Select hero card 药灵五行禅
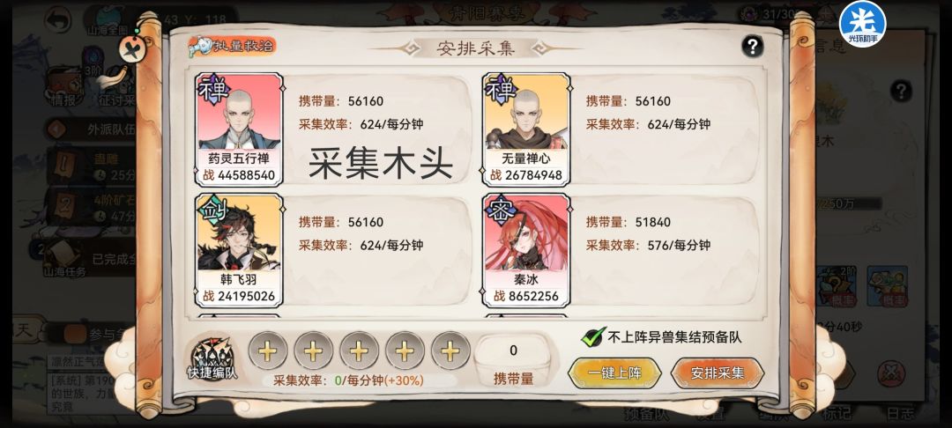952x428 pixels. [x=239, y=129]
